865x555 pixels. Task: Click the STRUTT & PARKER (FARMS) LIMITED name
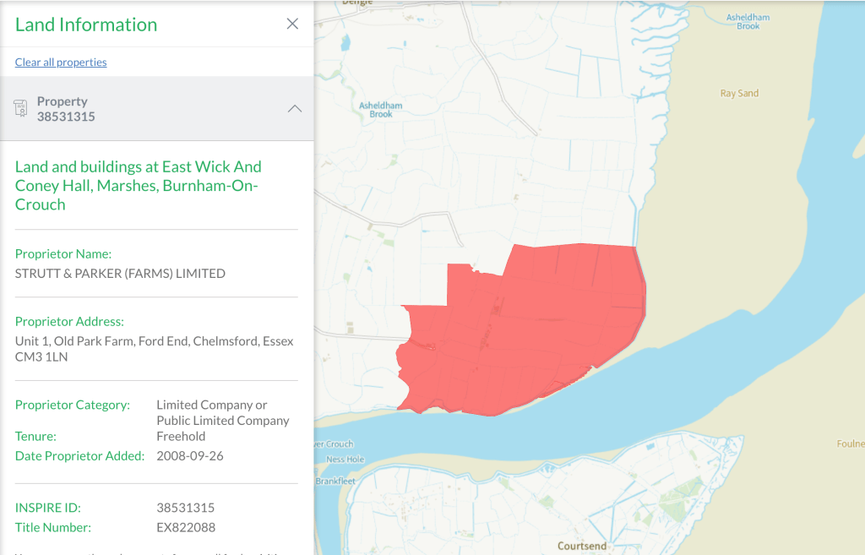[x=120, y=274]
